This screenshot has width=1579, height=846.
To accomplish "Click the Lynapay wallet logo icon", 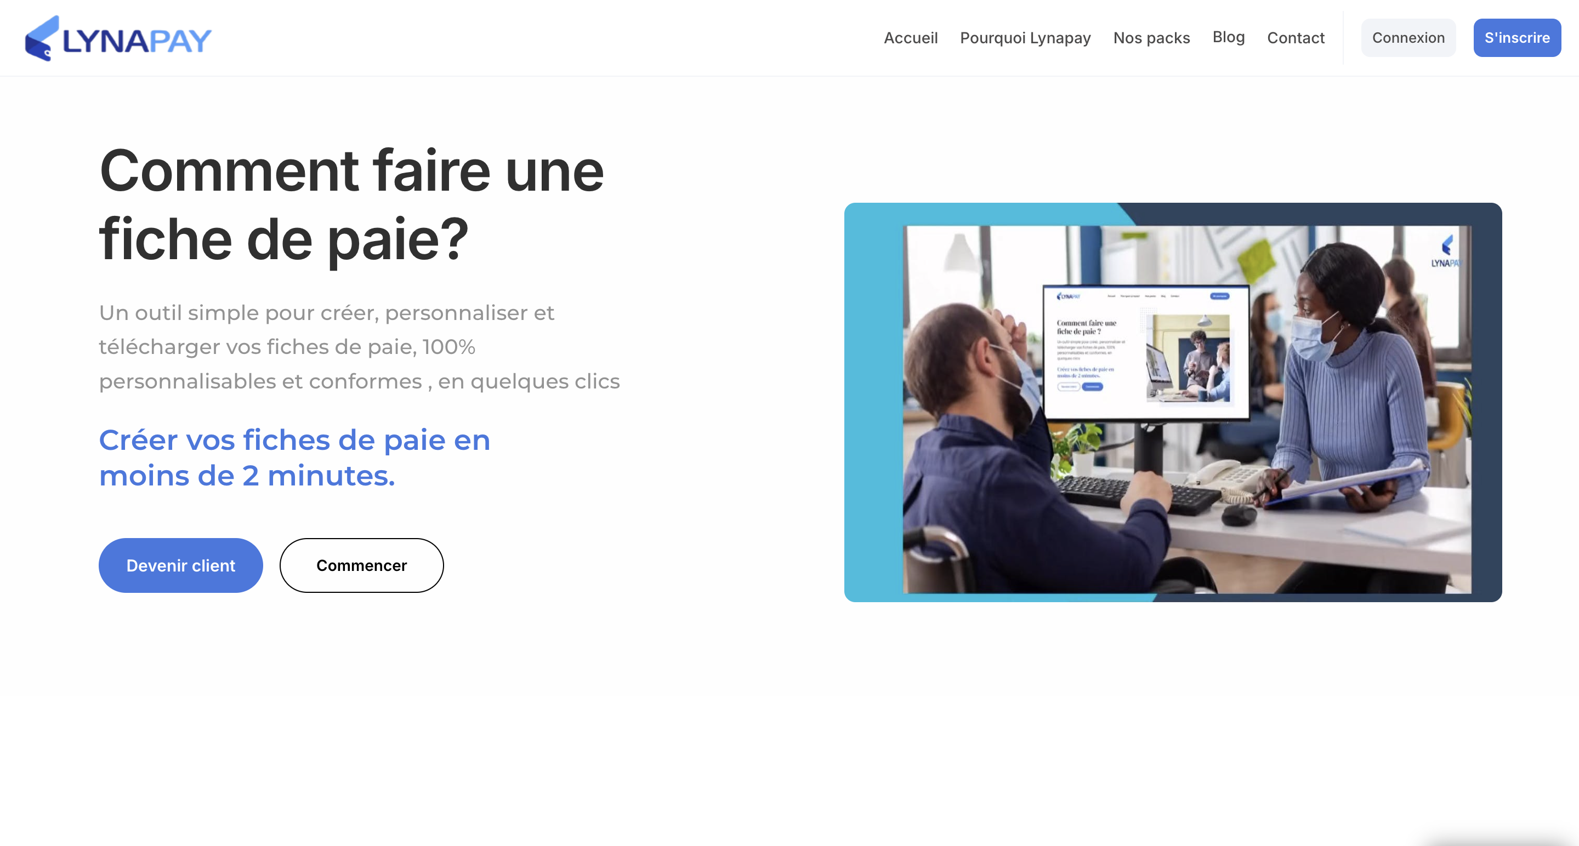I will point(42,38).
